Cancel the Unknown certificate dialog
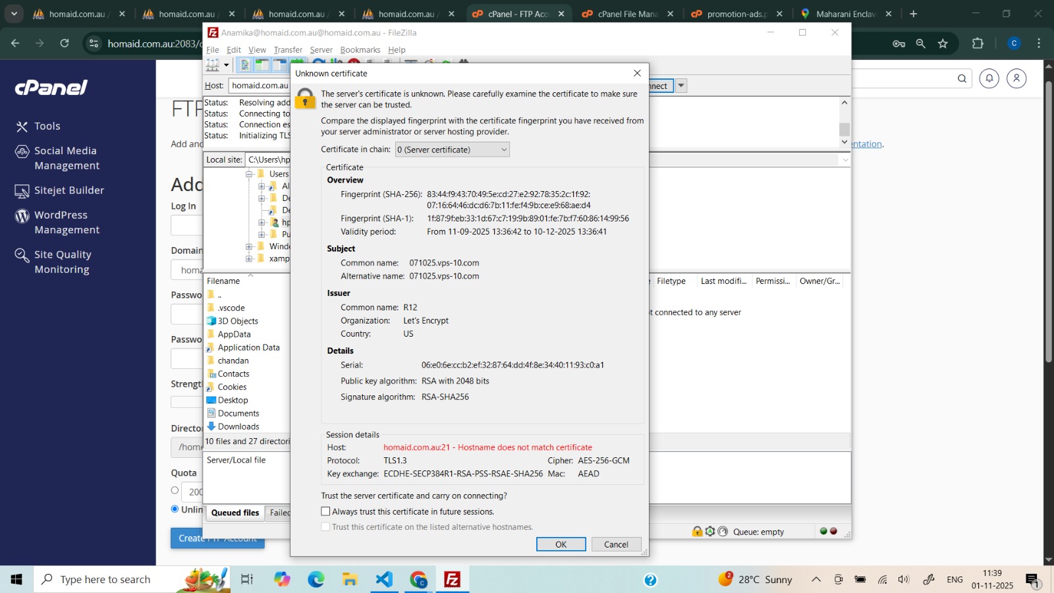The width and height of the screenshot is (1054, 593). point(616,544)
